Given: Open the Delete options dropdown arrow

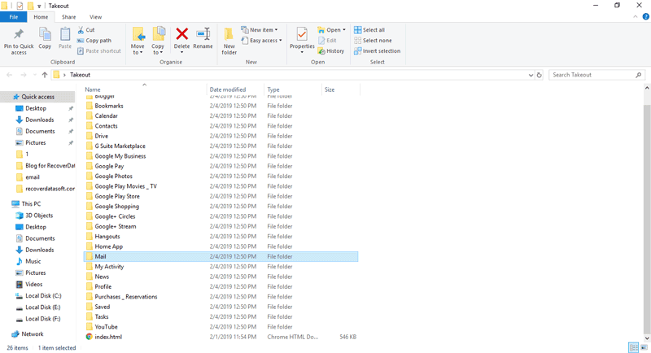Looking at the screenshot, I should point(181,53).
